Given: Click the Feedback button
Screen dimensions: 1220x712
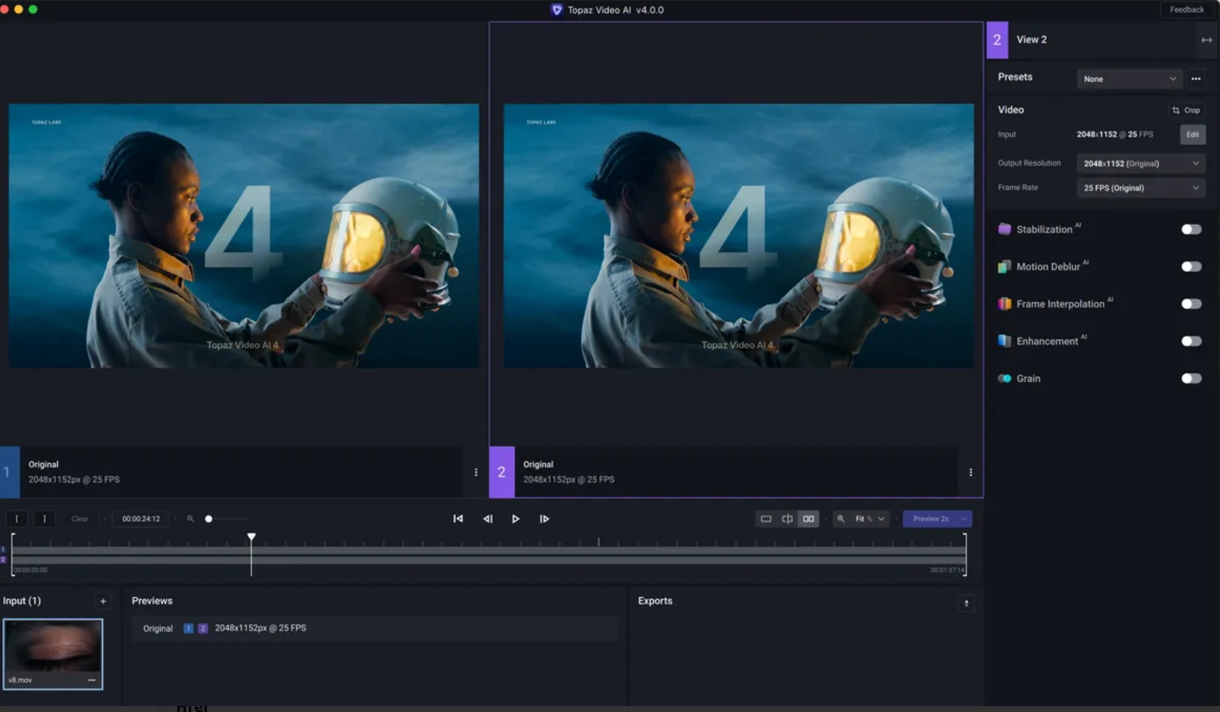Looking at the screenshot, I should (1187, 9).
